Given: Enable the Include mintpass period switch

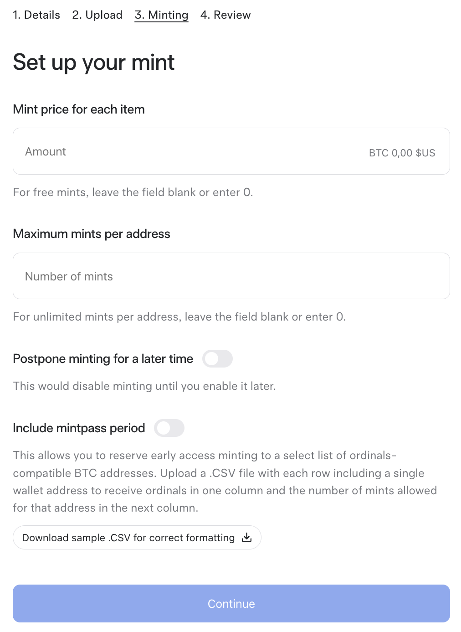Looking at the screenshot, I should [x=169, y=428].
